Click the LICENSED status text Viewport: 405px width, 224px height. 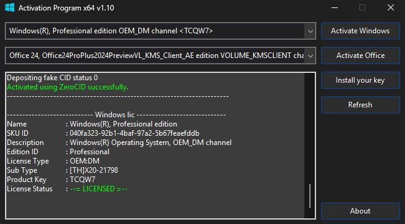99,189
